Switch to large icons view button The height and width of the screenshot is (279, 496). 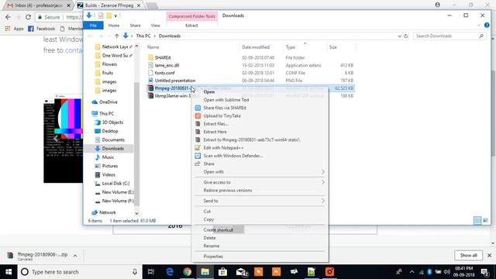pos(485,220)
